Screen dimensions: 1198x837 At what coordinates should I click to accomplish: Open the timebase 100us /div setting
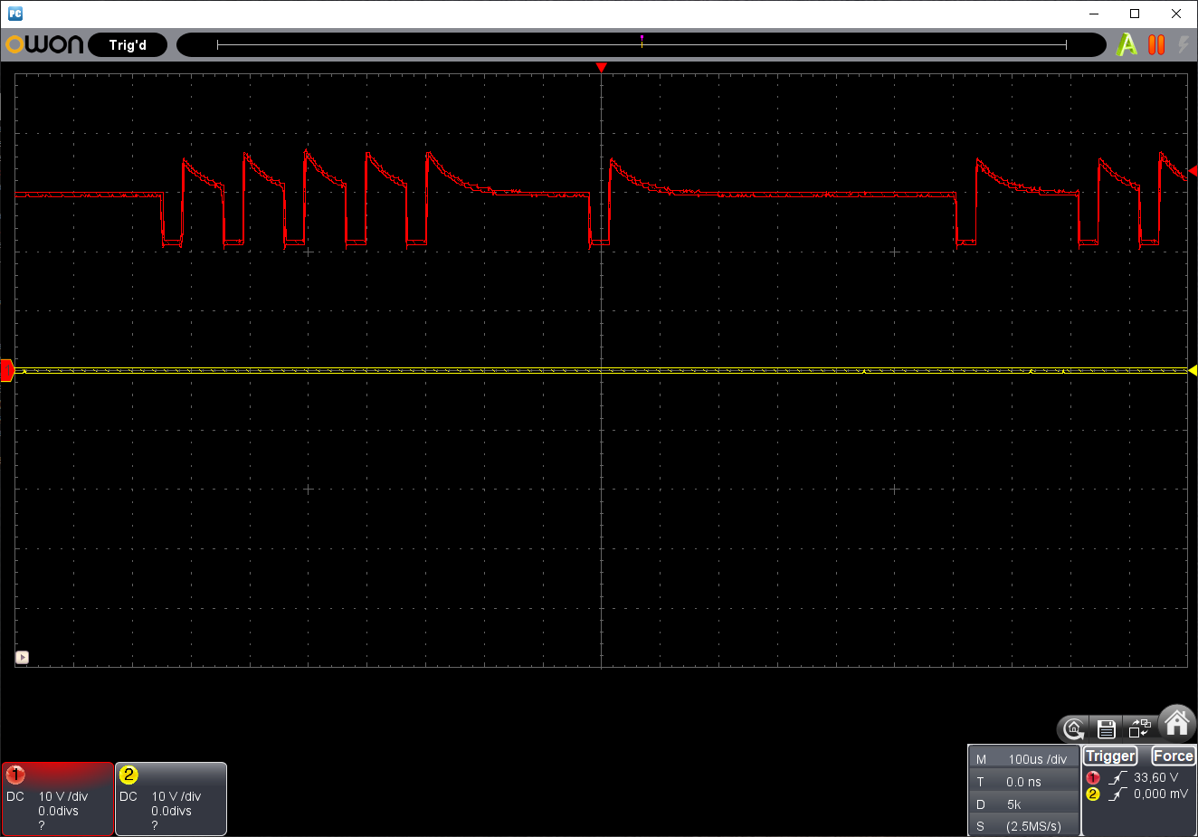[1023, 759]
